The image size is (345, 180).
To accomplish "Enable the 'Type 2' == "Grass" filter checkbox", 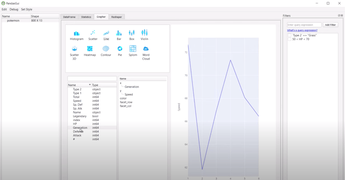I will (290, 35).
